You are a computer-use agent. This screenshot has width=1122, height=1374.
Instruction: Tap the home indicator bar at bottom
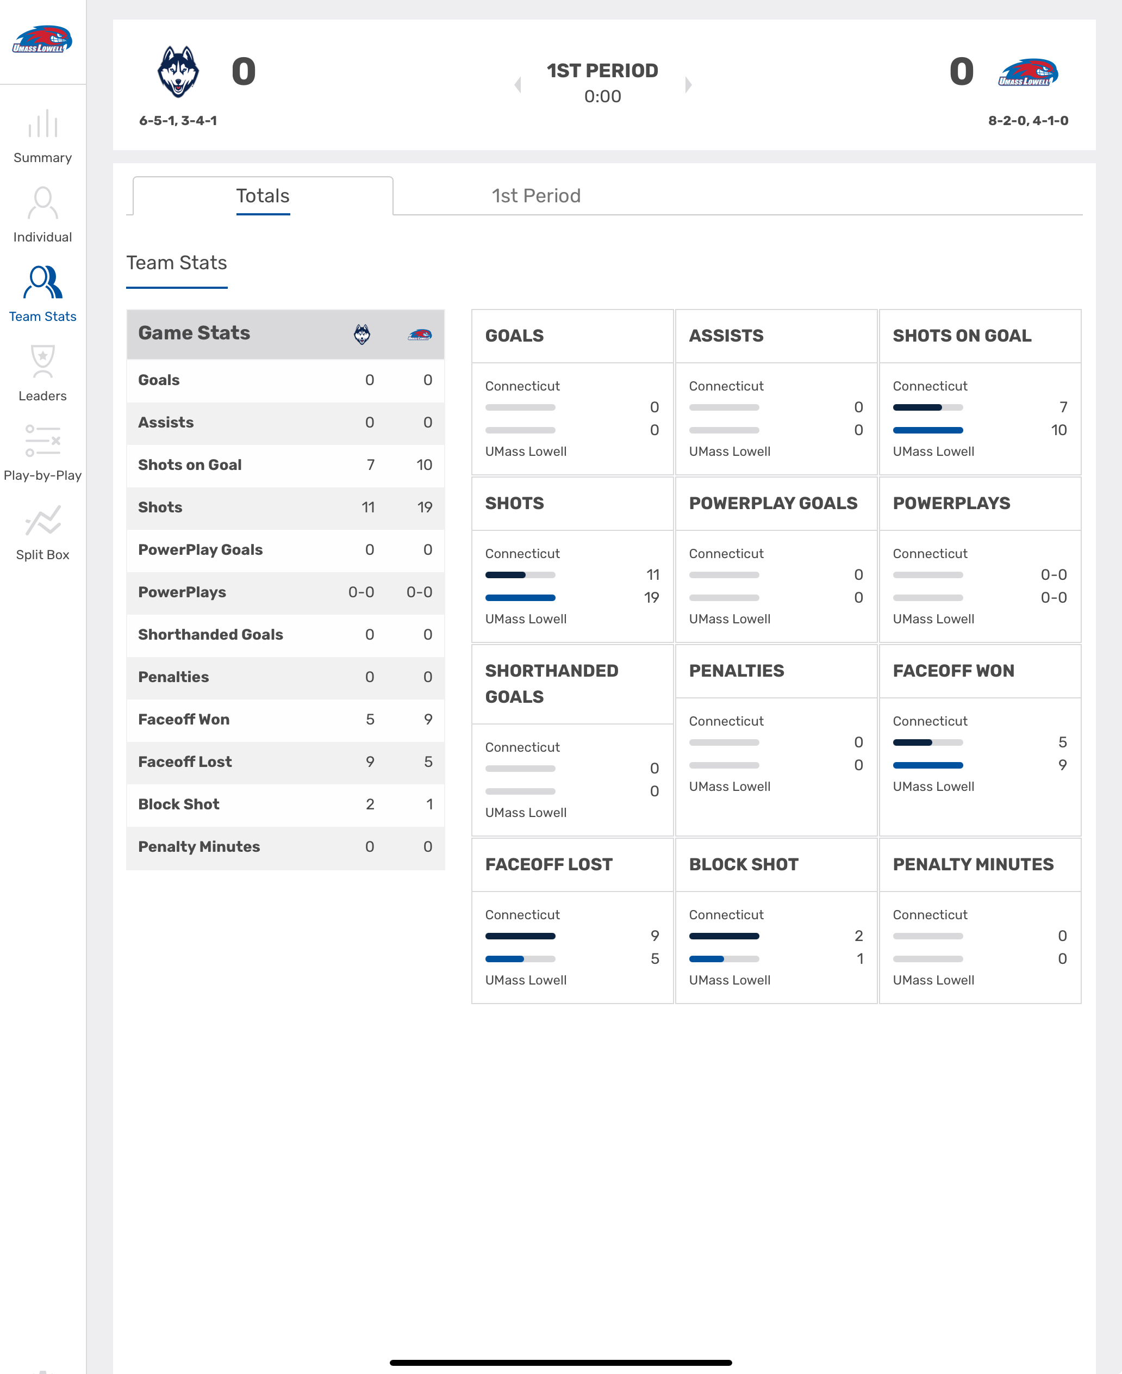click(x=560, y=1363)
